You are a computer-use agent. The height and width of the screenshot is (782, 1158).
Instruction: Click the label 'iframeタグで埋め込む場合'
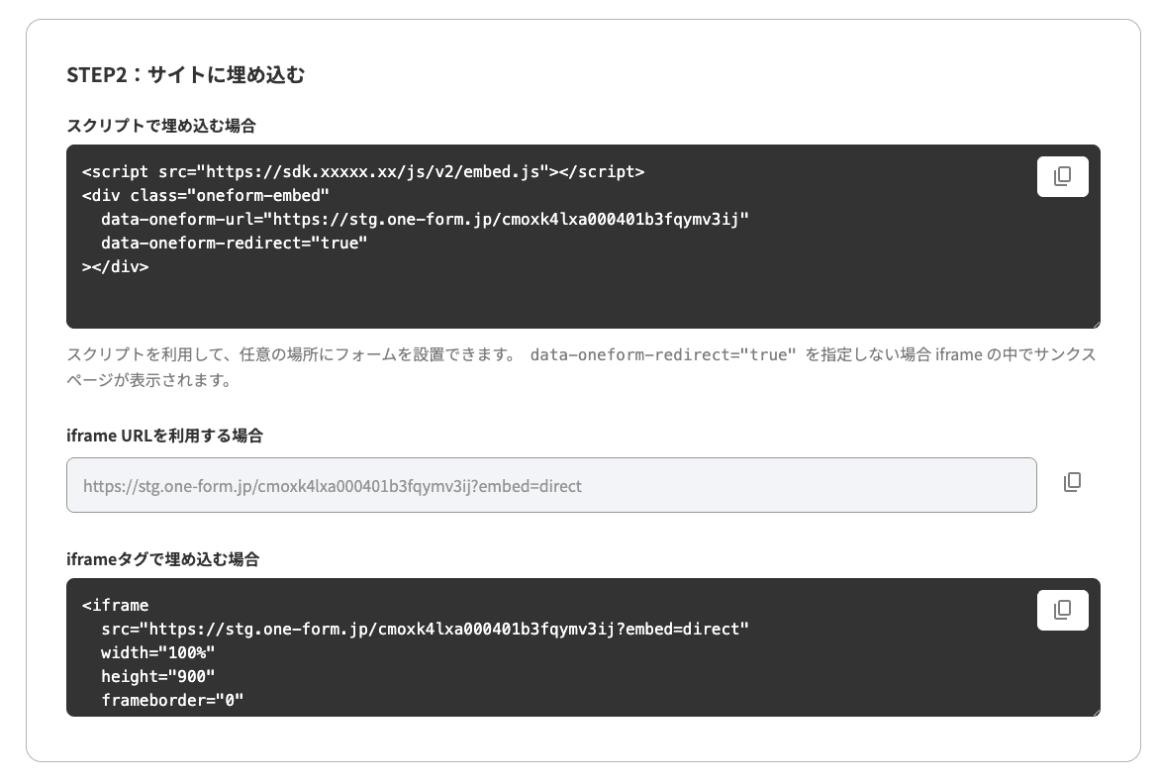pyautogui.click(x=162, y=559)
